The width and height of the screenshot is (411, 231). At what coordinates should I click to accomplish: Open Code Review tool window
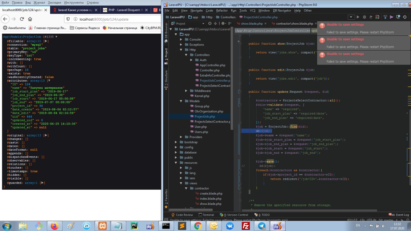point(182,215)
